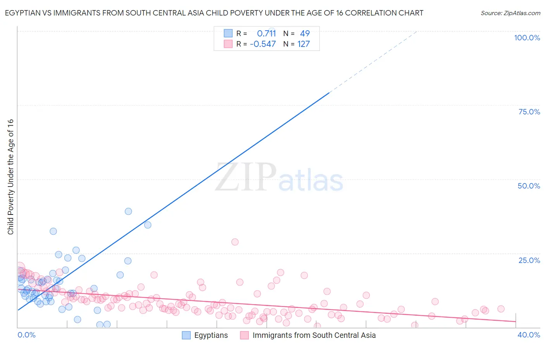Open the Source: ZipAtlas.com link

click(510, 13)
